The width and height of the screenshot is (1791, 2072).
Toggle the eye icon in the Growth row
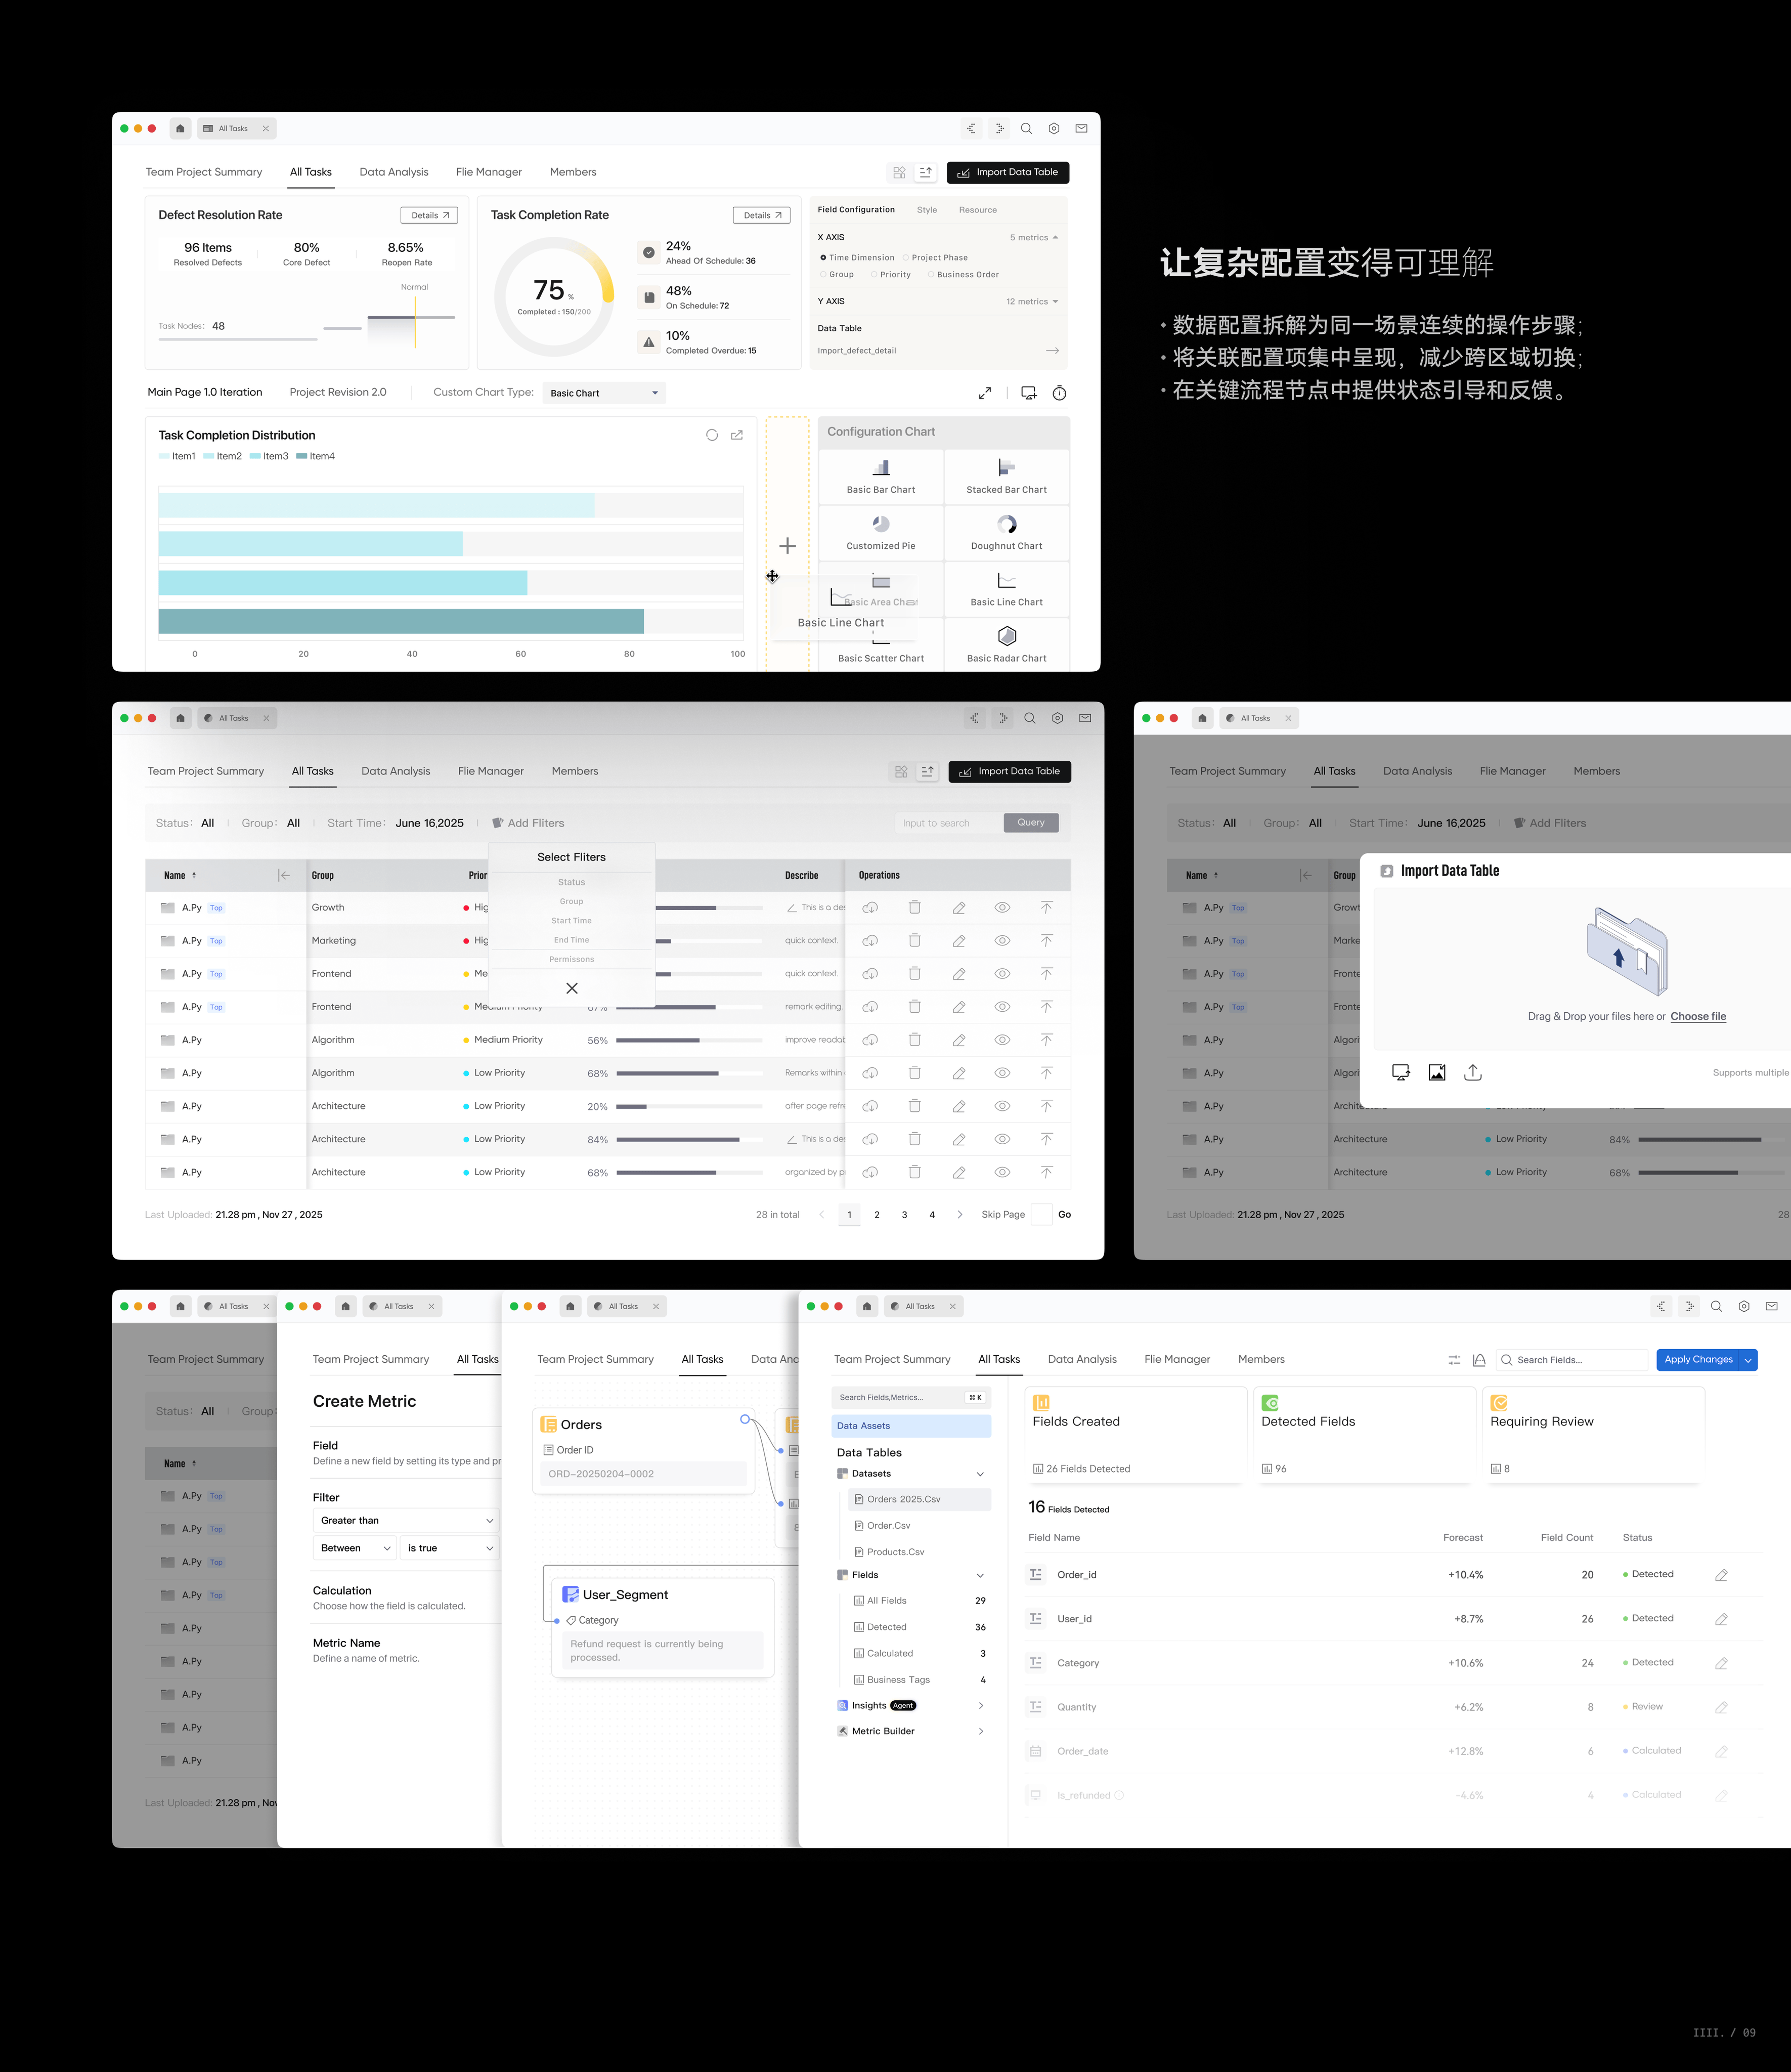[x=1002, y=907]
